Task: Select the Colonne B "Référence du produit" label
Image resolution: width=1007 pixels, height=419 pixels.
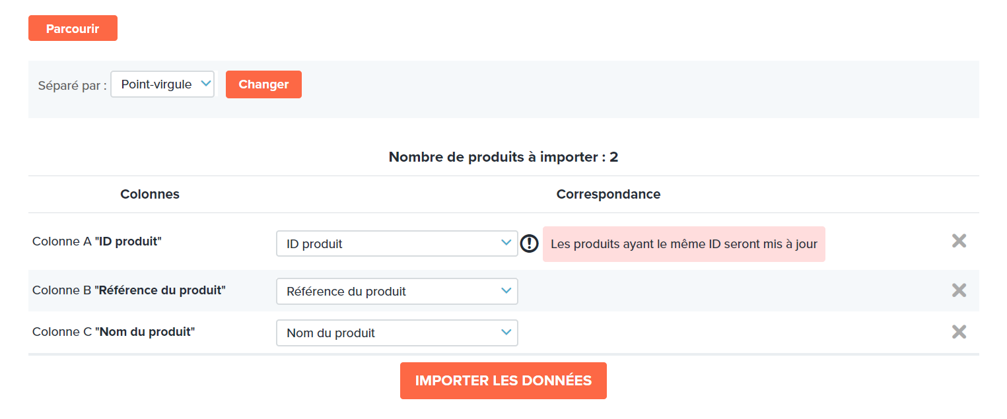Action: [x=129, y=290]
